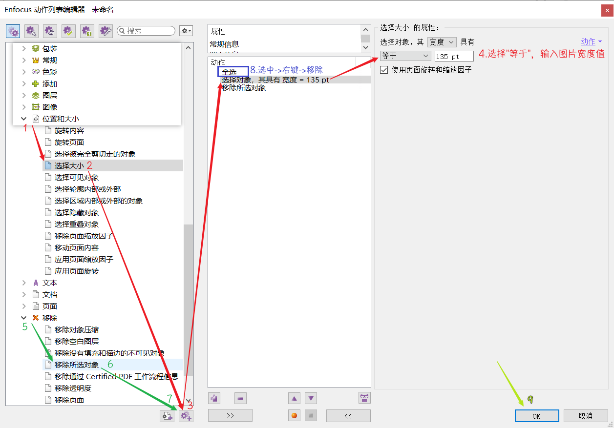Click the gear with cursor arrow icon
The height and width of the screenshot is (428, 614).
(31, 31)
